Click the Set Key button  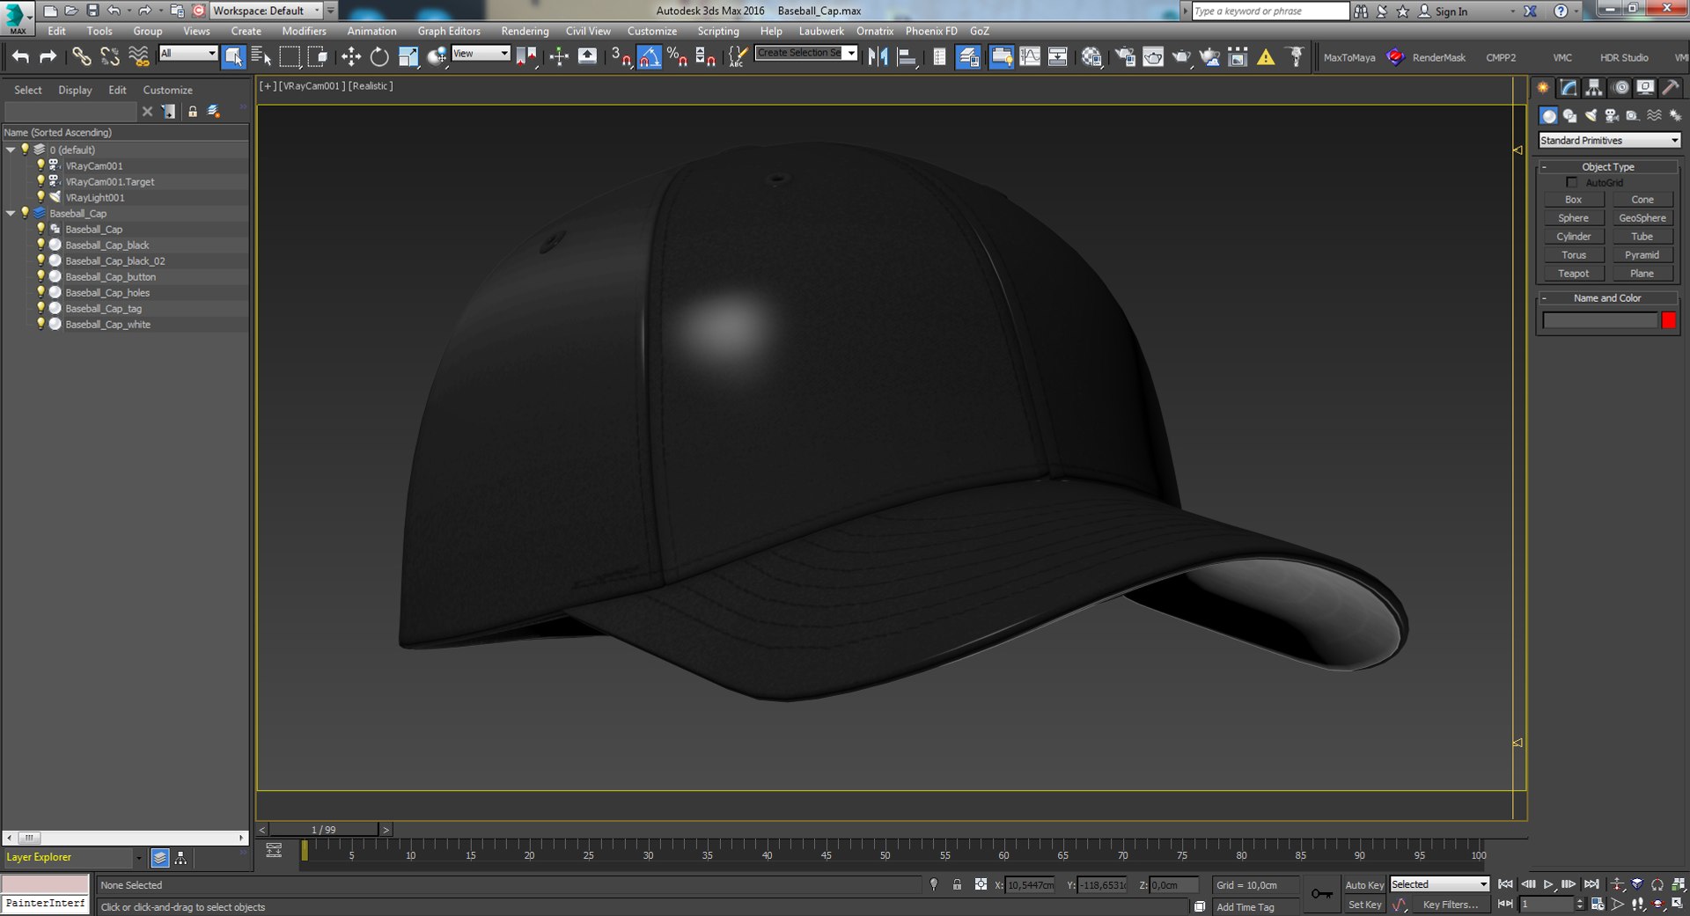pos(1364,905)
